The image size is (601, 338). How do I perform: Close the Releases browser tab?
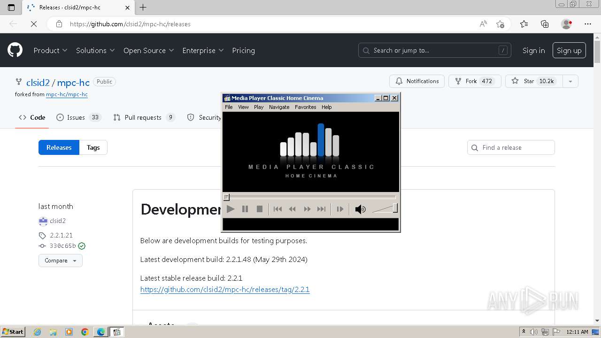click(x=127, y=8)
